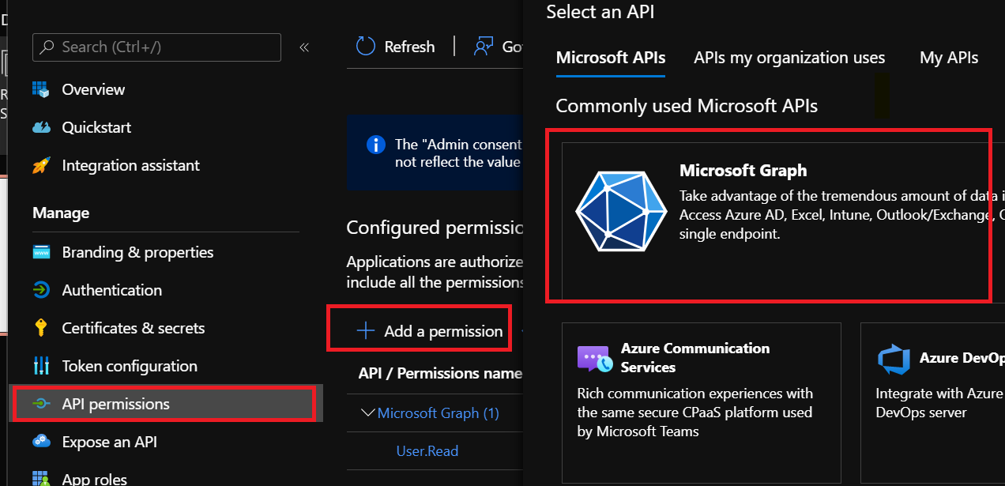Screen dimensions: 1005x486
Task: Collapse the sidebar with double chevron
Action: pos(304,47)
